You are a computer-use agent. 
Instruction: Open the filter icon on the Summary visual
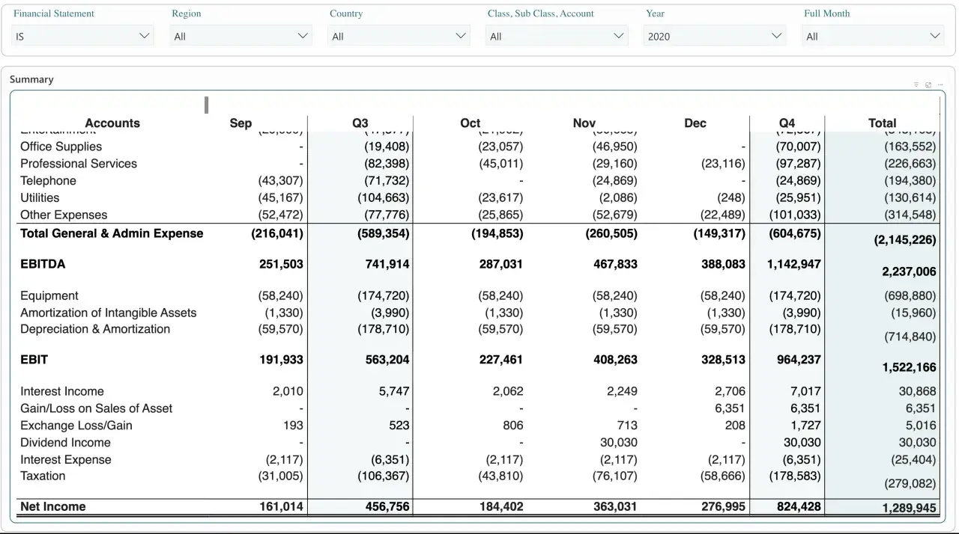pos(916,85)
